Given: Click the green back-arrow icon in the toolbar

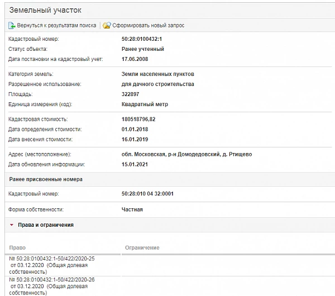Looking at the screenshot, I should pos(12,26).
